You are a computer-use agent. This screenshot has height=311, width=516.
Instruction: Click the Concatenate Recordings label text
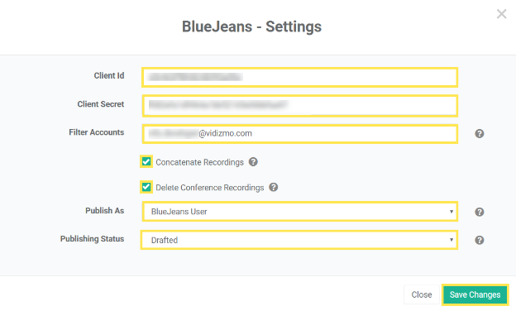[x=199, y=162]
